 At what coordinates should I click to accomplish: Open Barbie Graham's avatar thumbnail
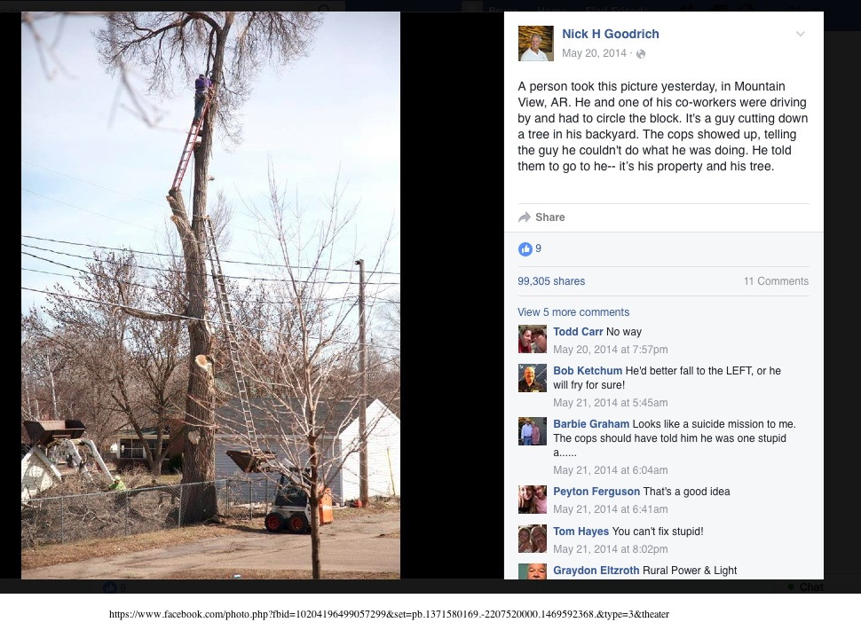pyautogui.click(x=532, y=431)
